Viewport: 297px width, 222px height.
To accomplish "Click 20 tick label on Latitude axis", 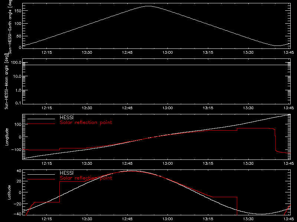I will 19,181.
